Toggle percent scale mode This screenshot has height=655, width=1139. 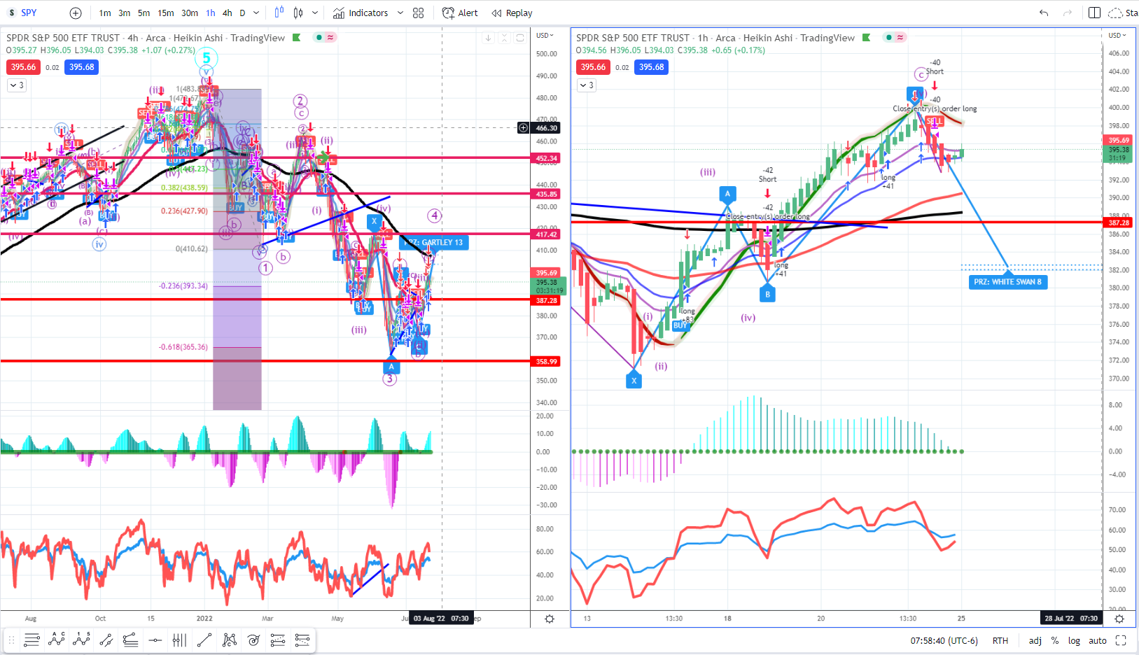(1055, 640)
